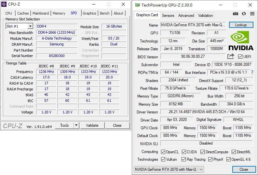
Task: Click the Texture Fillrate 170.6 GTexel/s value
Action: click(236, 88)
